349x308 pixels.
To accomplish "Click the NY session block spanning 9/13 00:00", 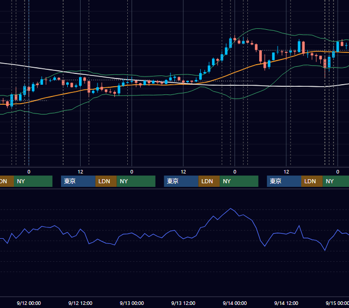I will [136, 181].
